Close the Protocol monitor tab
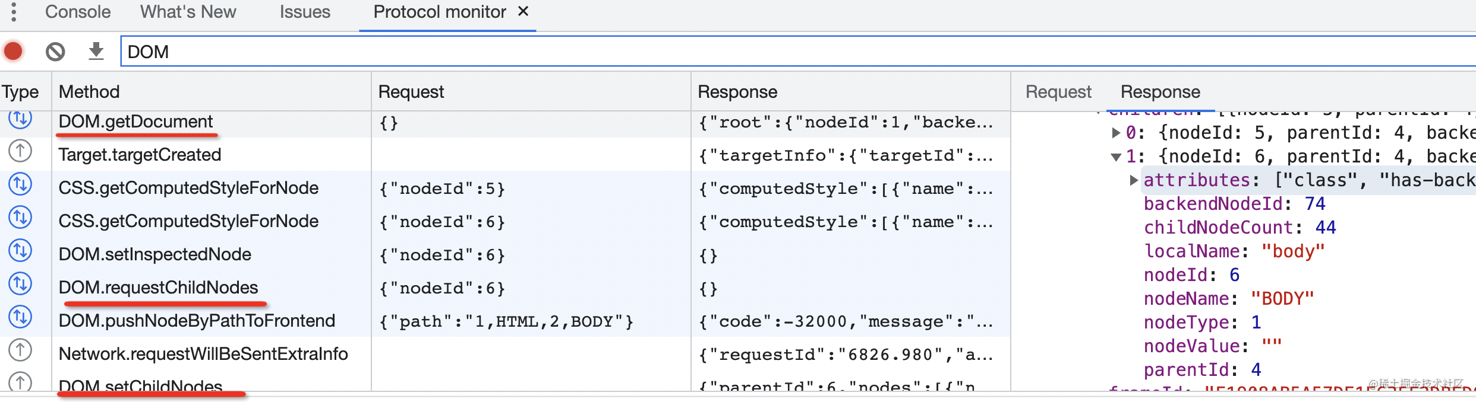Screen dimensions: 1476x402 click(x=523, y=11)
